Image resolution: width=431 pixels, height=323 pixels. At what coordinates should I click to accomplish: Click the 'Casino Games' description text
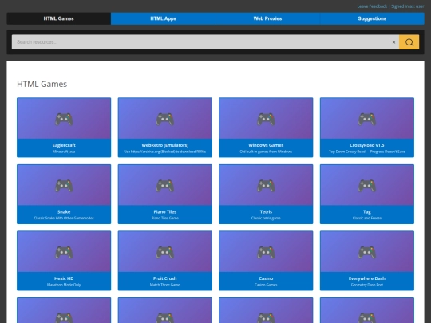266,285
